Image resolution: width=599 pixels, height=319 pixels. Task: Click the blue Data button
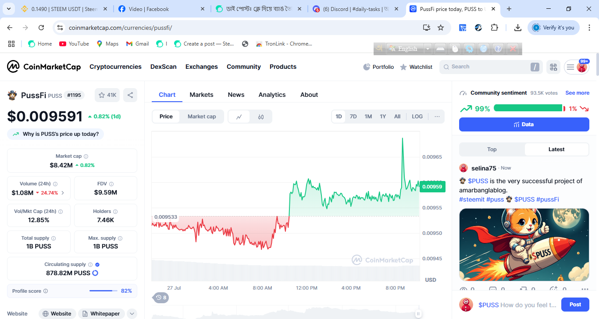(x=524, y=124)
